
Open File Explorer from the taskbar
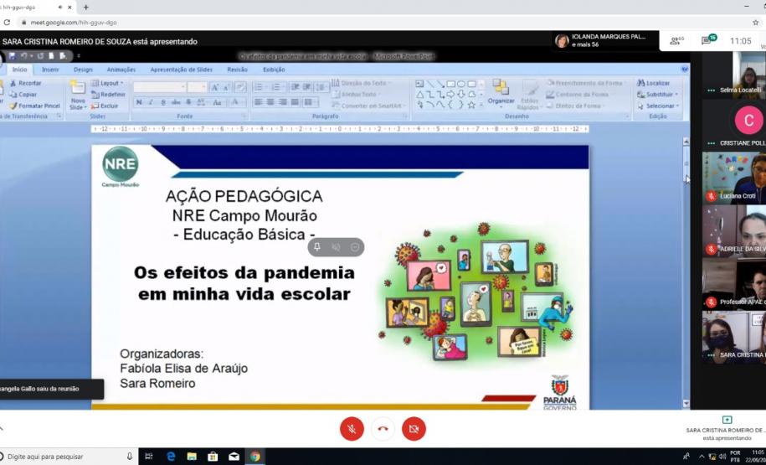[192, 456]
